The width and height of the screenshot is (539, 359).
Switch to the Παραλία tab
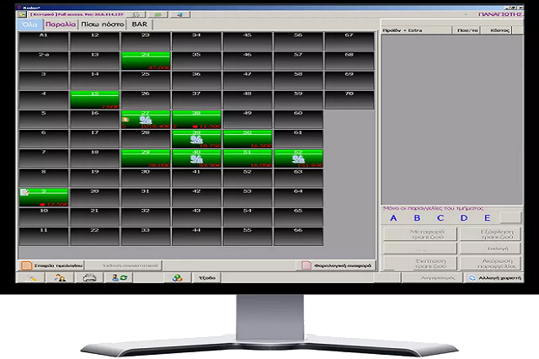tap(61, 25)
